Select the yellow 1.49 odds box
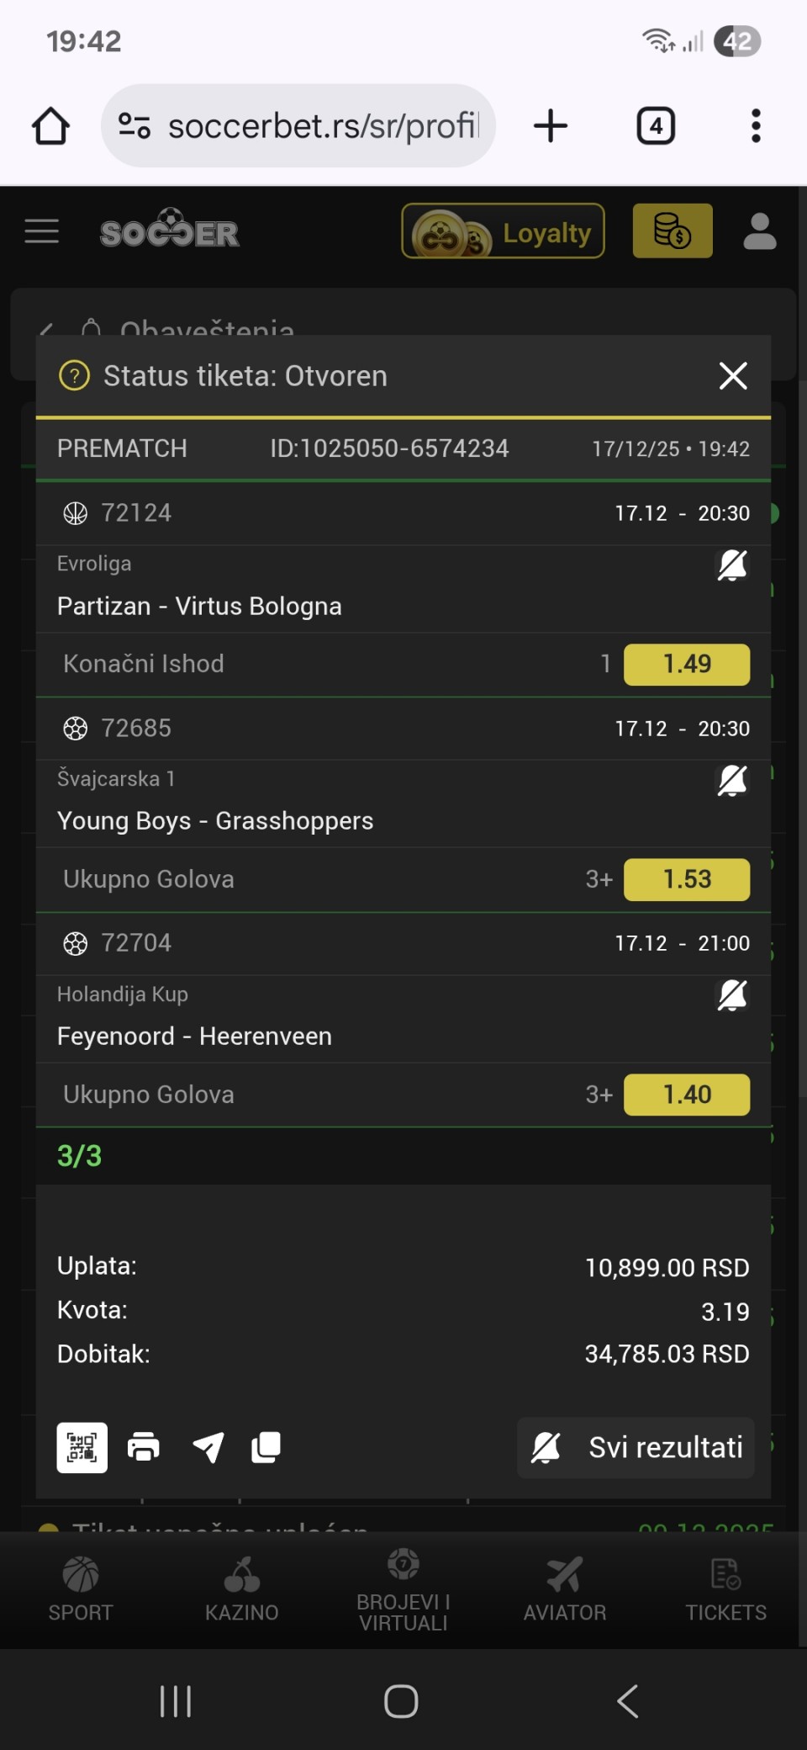 (686, 665)
